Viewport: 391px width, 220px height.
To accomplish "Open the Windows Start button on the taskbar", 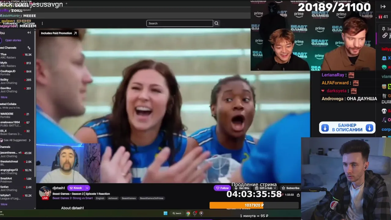I will [166, 213].
